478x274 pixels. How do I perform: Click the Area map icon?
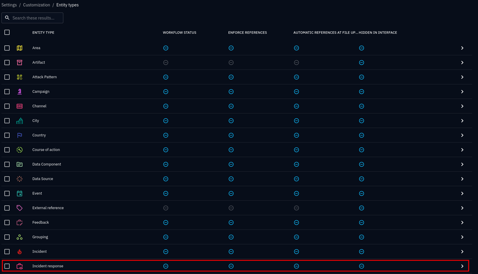tap(20, 48)
